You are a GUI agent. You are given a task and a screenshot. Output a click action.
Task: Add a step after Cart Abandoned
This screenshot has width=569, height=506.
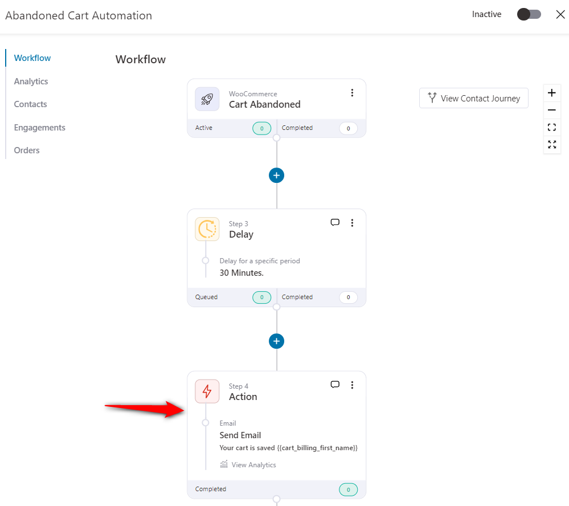point(276,176)
